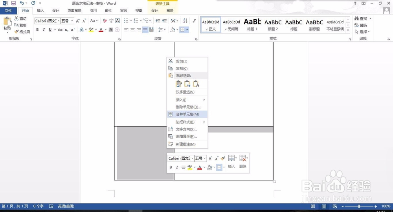Image resolution: width=393 pixels, height=212 pixels.
Task: Click bullets list icon
Action: pos(126,21)
